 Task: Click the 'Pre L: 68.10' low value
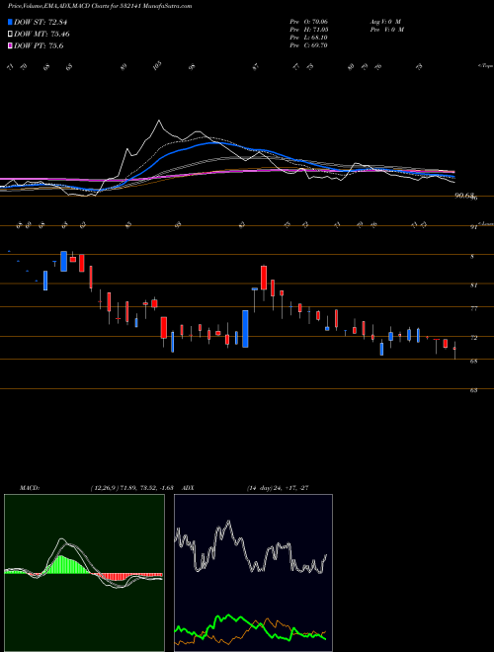[309, 38]
